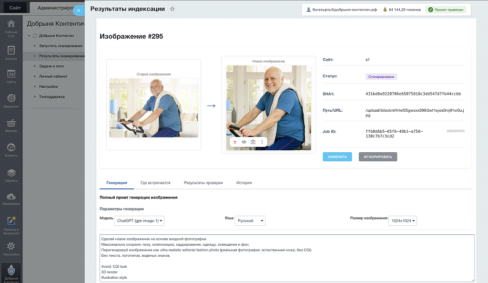488x283 pixels.
Task: Star the Результаты индексации page as favorite
Action: click(173, 9)
